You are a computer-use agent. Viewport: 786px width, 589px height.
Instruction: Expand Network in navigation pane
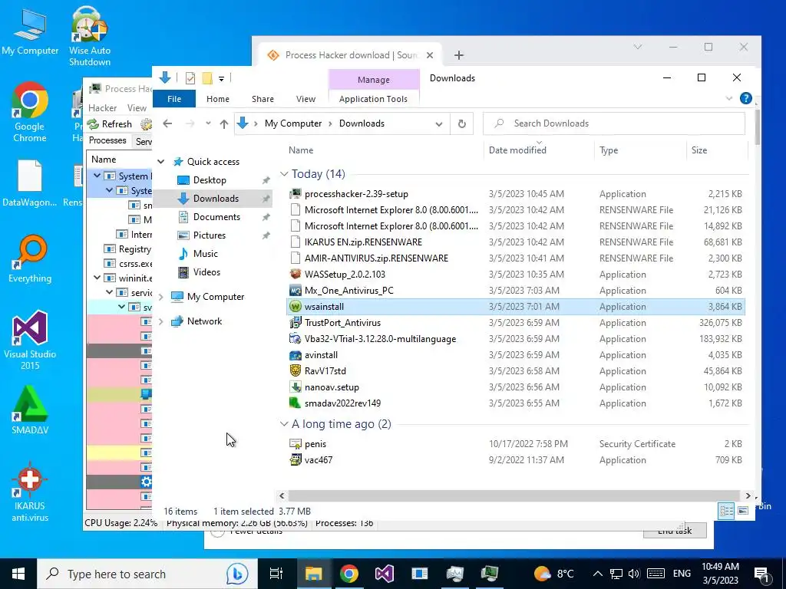tap(161, 321)
